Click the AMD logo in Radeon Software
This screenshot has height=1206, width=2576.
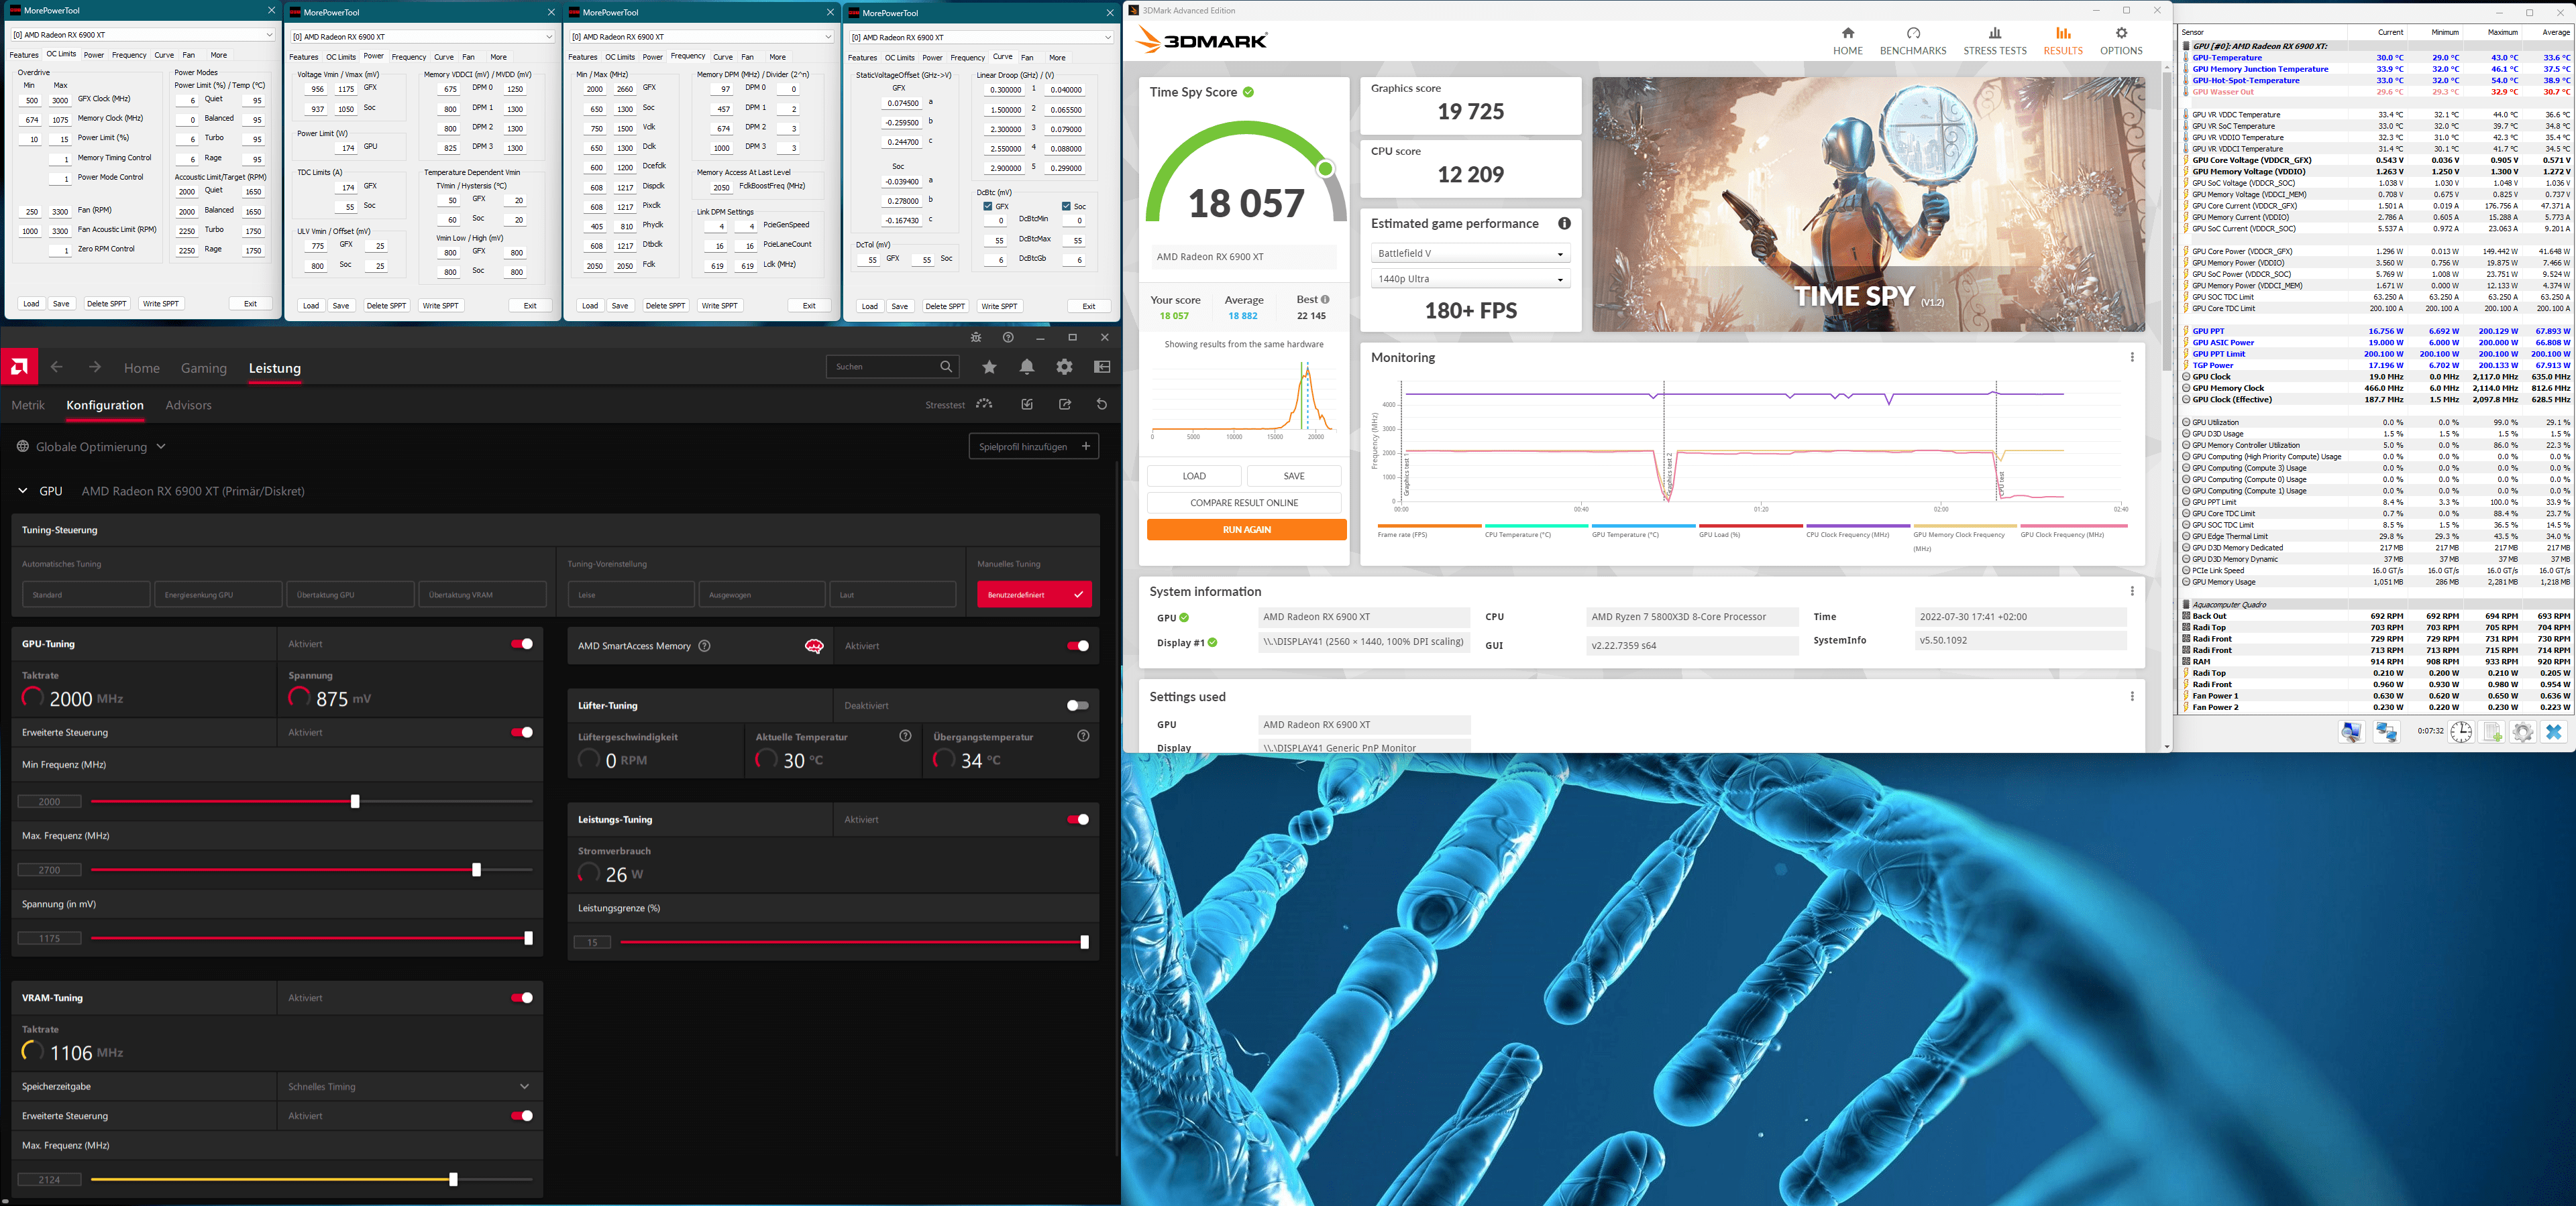click(19, 367)
